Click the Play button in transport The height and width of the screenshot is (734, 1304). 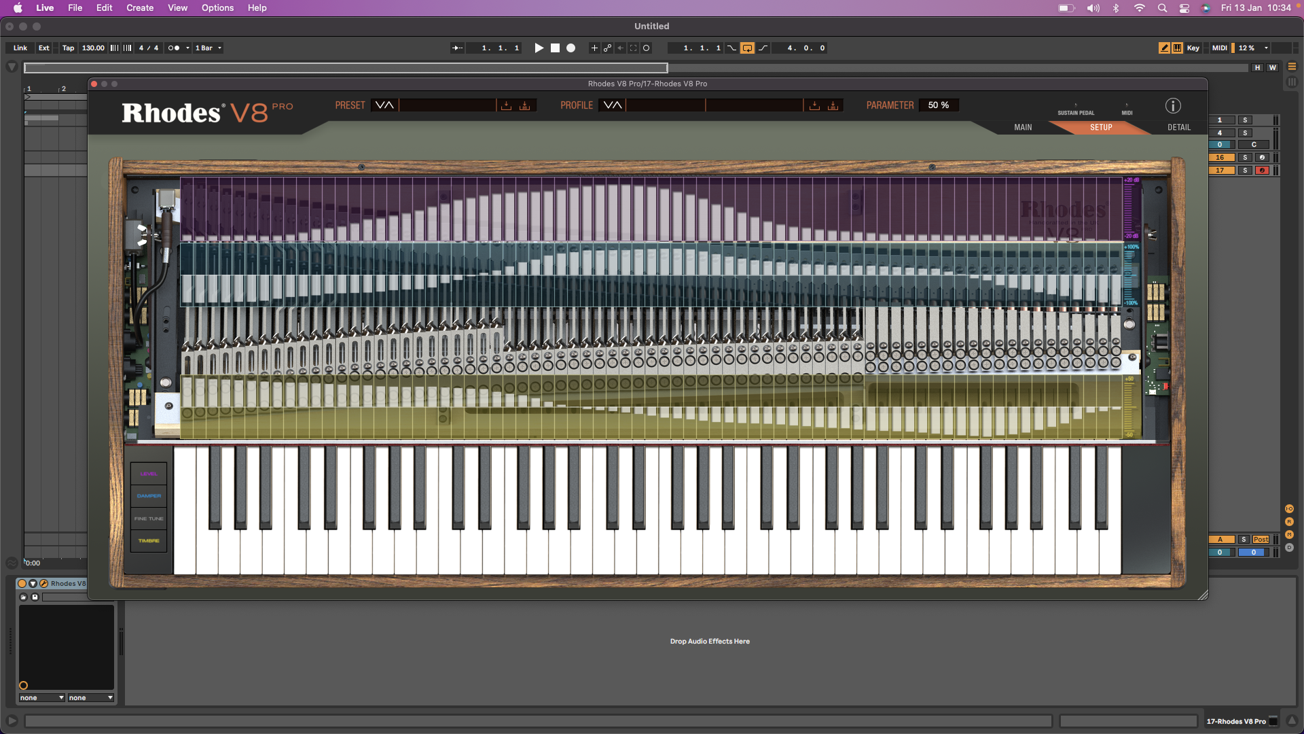point(539,48)
